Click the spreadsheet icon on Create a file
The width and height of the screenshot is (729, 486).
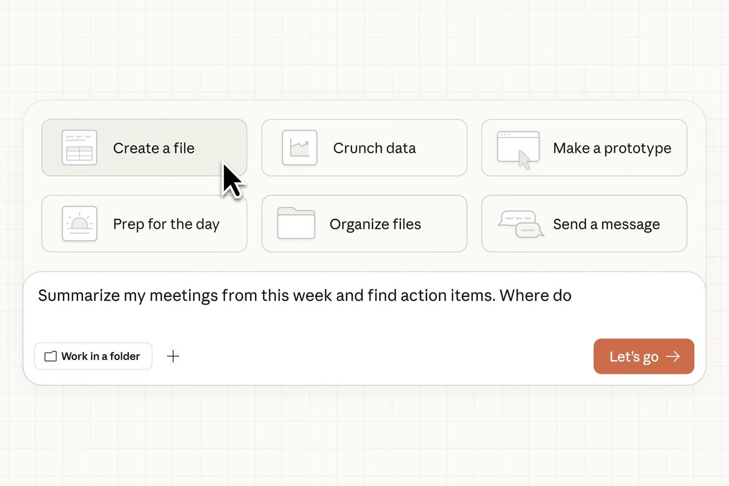tap(79, 148)
